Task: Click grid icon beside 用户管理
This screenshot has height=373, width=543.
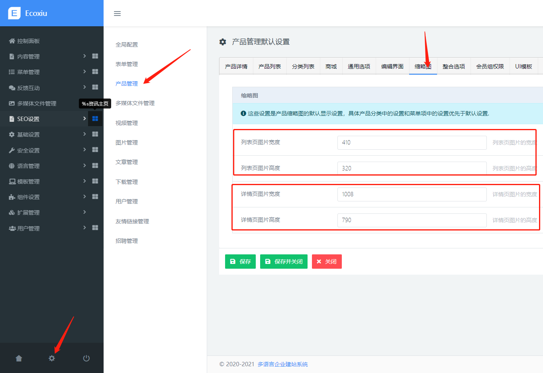Action: [x=95, y=228]
